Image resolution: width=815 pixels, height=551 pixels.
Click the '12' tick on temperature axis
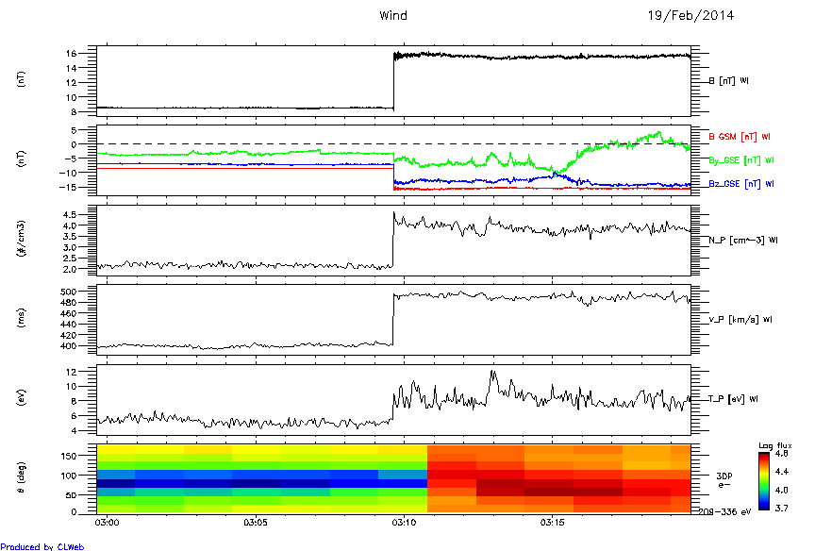(x=71, y=372)
